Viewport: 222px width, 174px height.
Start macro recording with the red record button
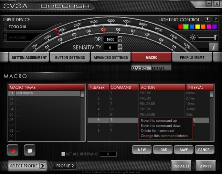point(13,150)
